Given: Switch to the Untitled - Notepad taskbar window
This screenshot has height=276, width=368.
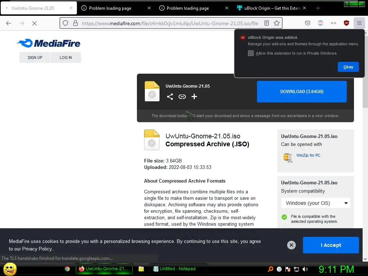Looking at the screenshot, I should pos(178,269).
